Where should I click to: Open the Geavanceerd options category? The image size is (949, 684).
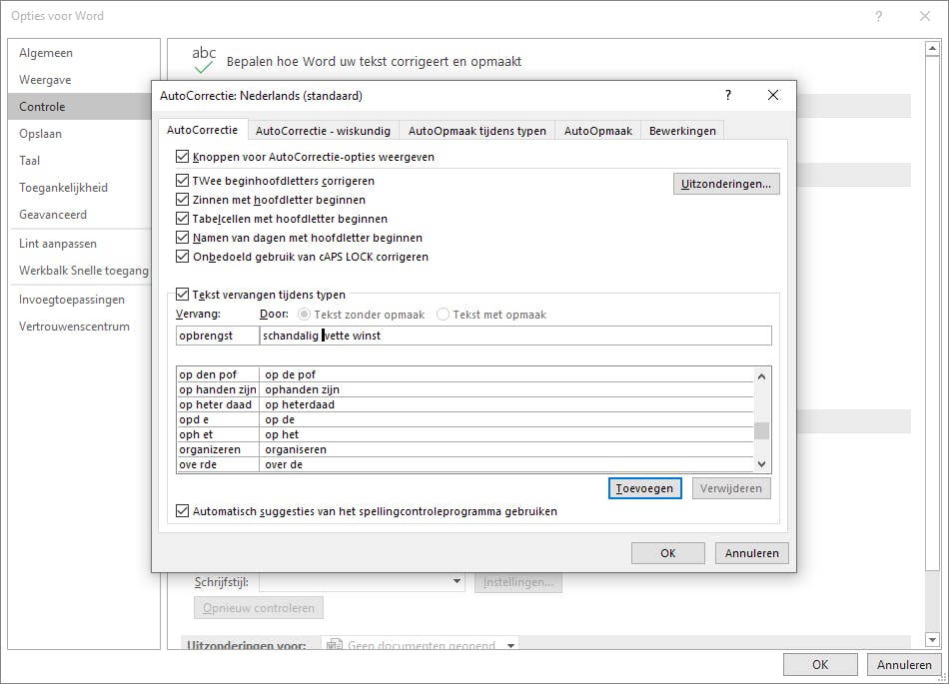[x=80, y=214]
